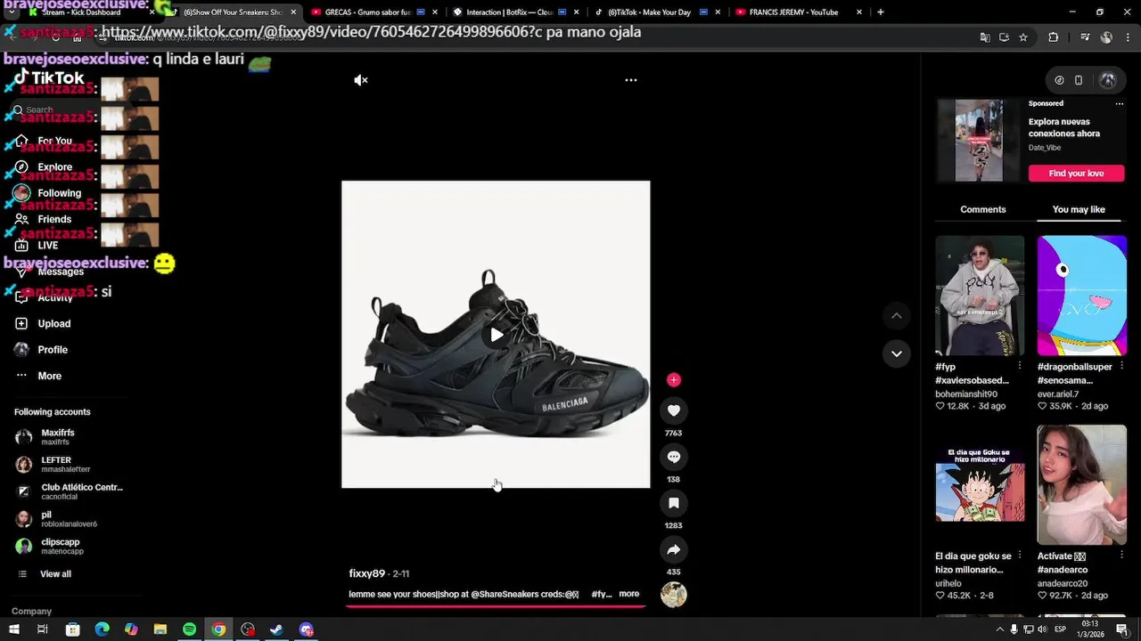1141x641 pixels.
Task: Click the install app icon in address bar
Action: point(1004,37)
